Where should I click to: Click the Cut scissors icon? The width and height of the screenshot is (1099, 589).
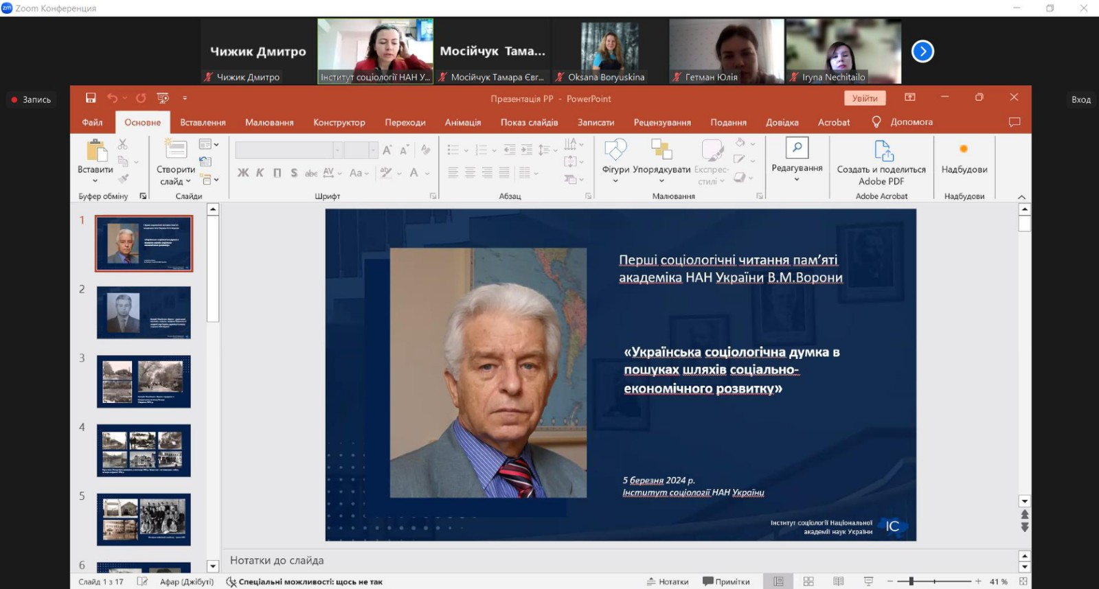[123, 143]
